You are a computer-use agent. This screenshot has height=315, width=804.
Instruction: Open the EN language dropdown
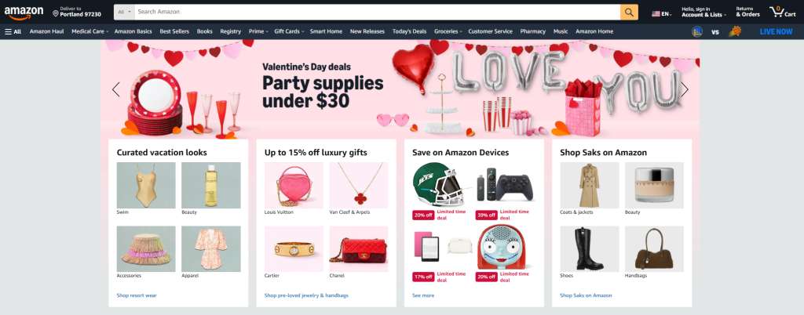662,14
